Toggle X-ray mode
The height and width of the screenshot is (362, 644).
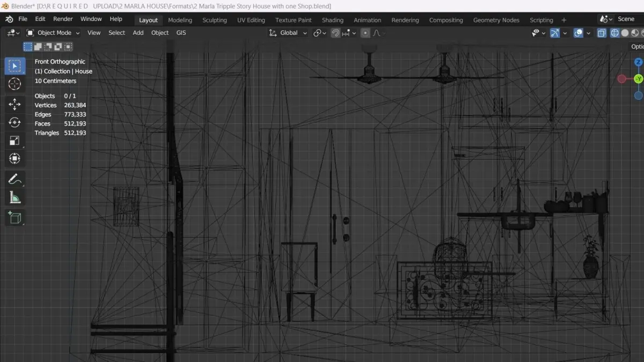tap(602, 33)
